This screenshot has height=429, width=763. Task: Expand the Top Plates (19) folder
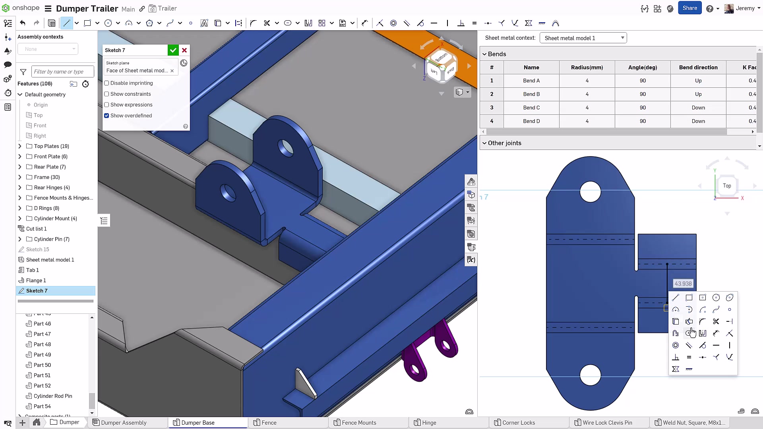pos(20,146)
